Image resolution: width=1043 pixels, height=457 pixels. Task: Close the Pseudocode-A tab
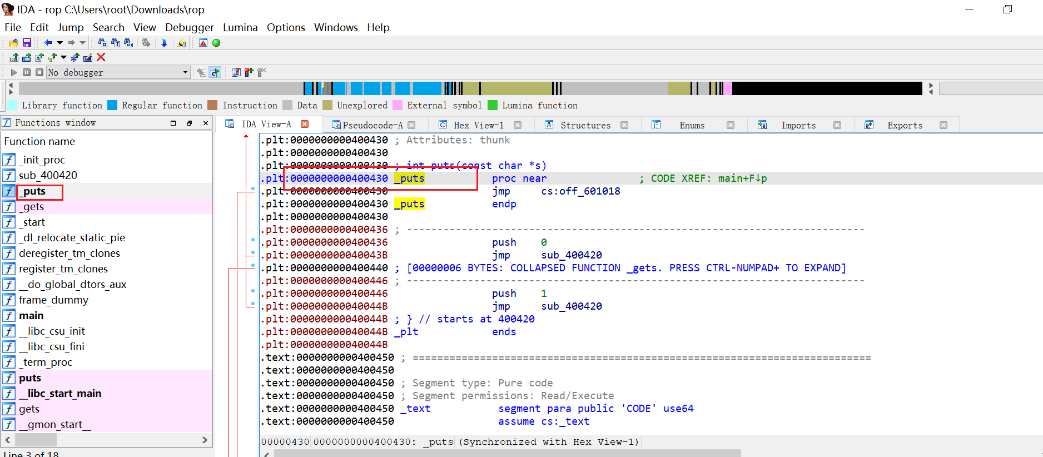pyautogui.click(x=411, y=125)
